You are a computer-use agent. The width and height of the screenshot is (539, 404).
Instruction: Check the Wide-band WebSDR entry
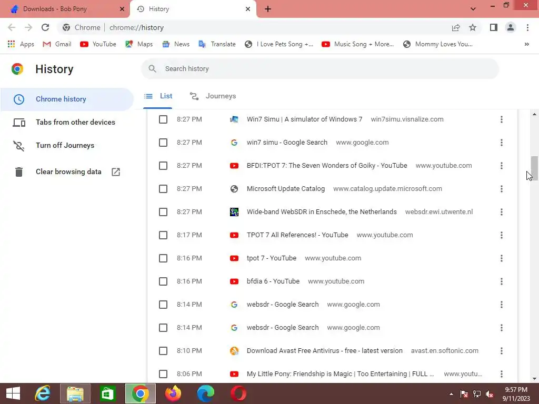tap(163, 212)
